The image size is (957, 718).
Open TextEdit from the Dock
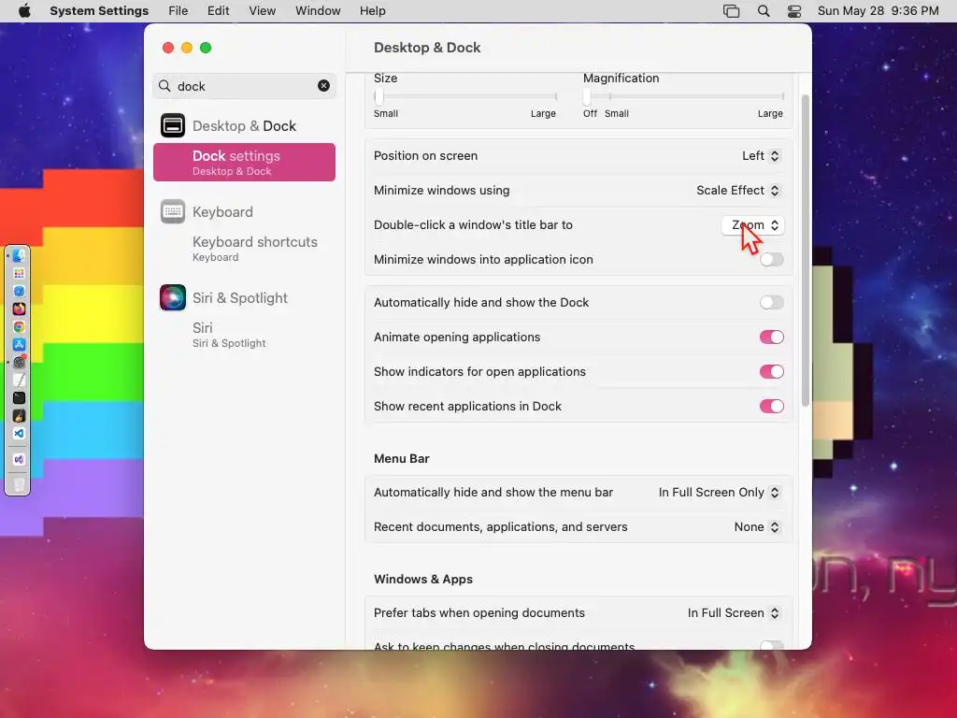tap(19, 380)
